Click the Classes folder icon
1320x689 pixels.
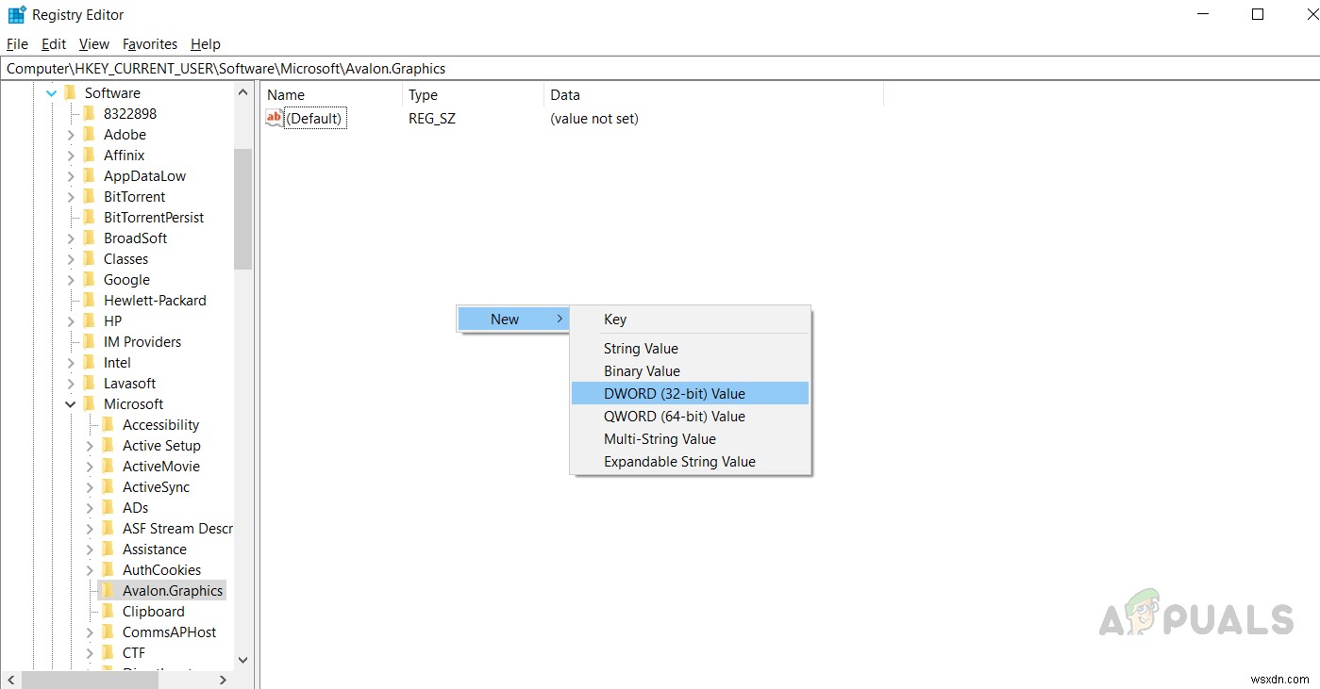click(89, 258)
